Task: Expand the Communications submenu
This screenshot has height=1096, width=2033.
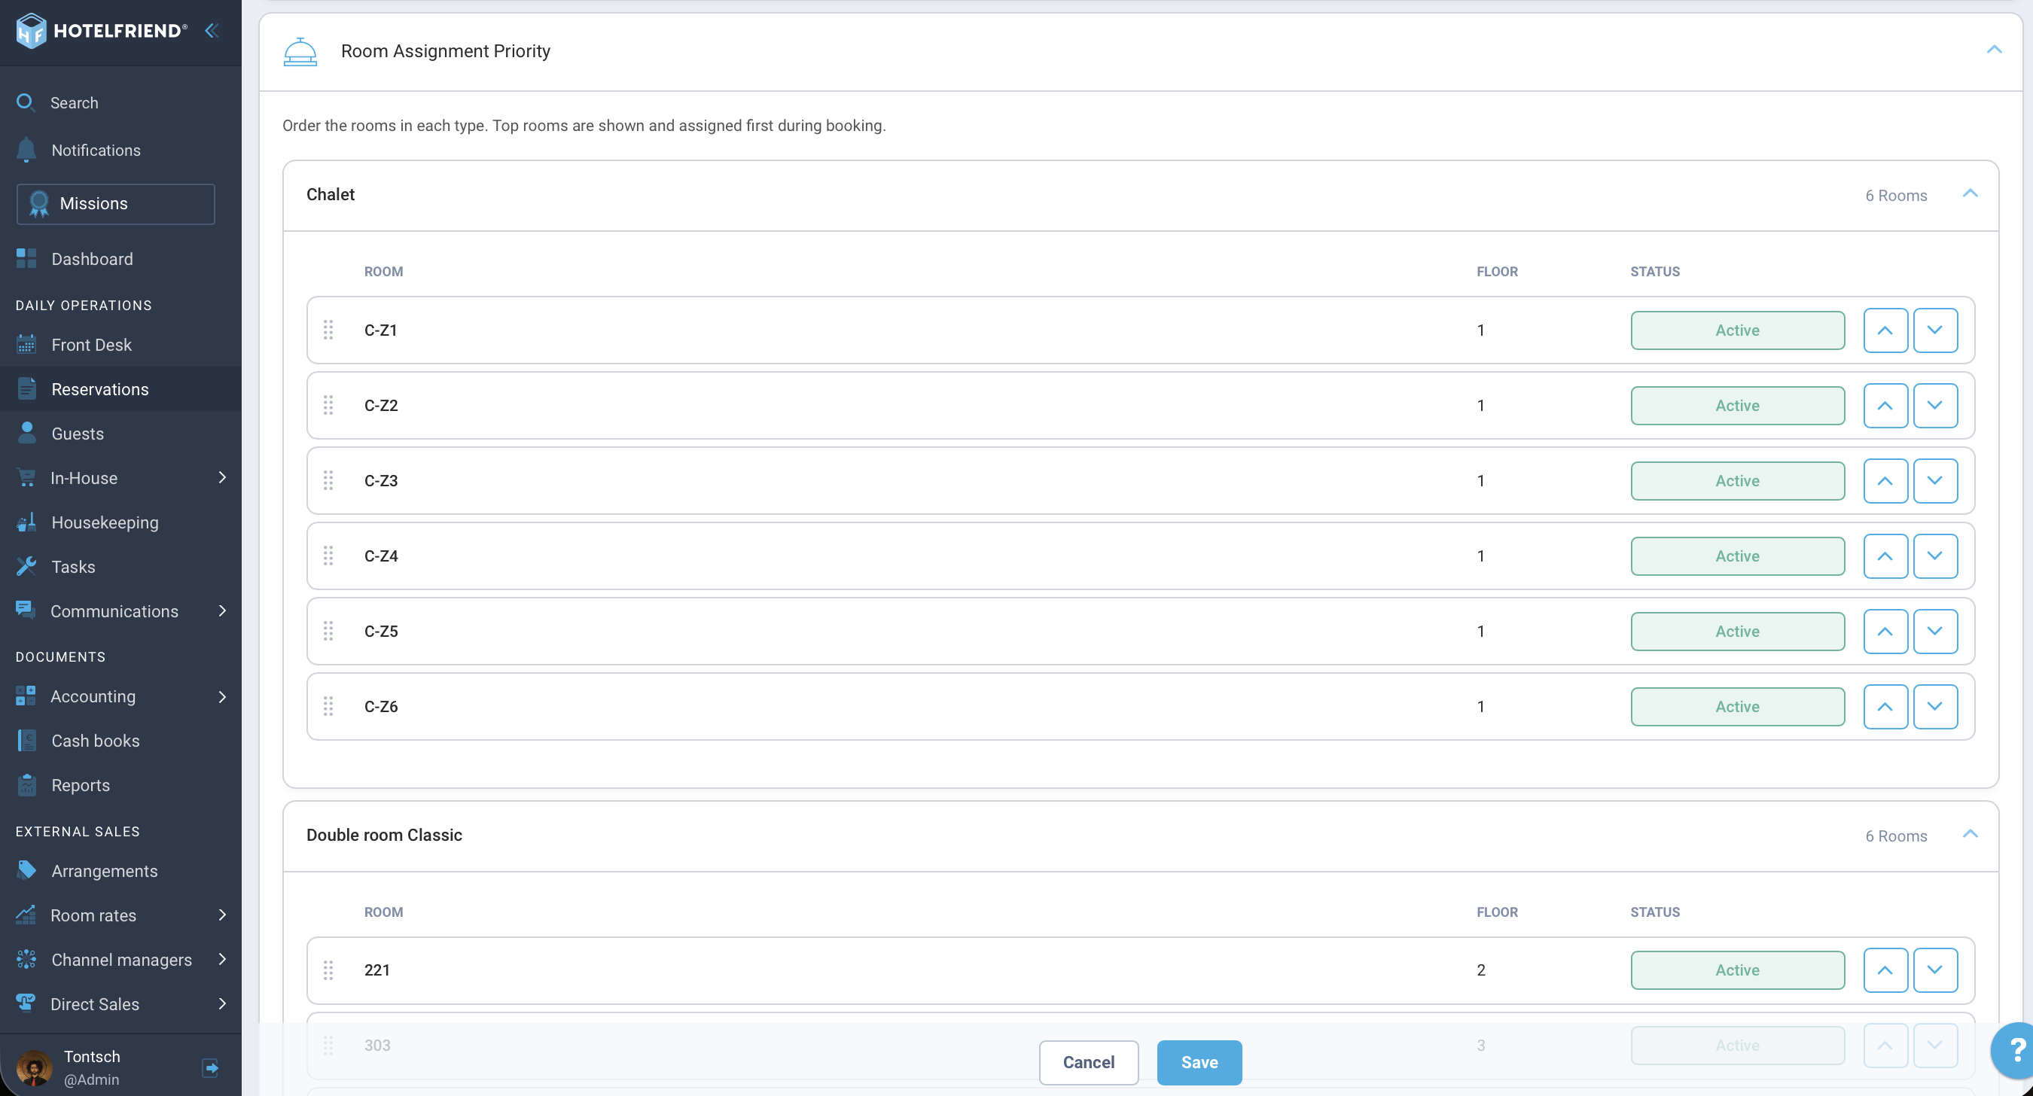Action: tap(223, 610)
